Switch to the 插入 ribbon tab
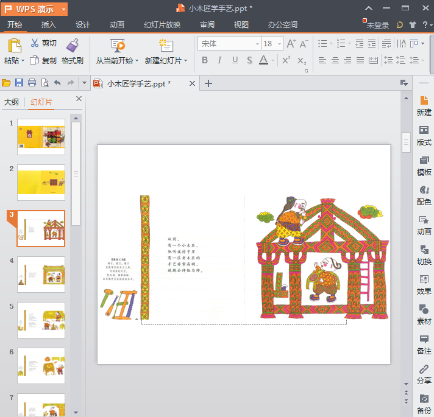 48,25
